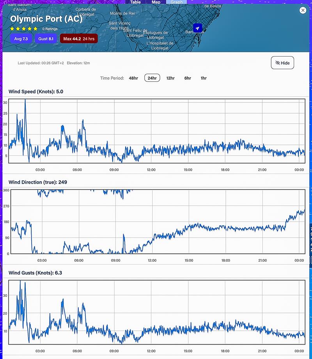The height and width of the screenshot is (359, 312).
Task: Click the Avg 7.3 badge
Action: 21,39
